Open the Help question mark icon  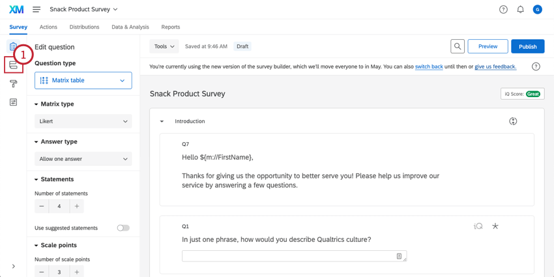click(503, 10)
